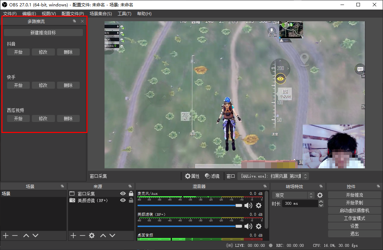Click the source properties gear icon
The image size is (383, 250).
92,236
